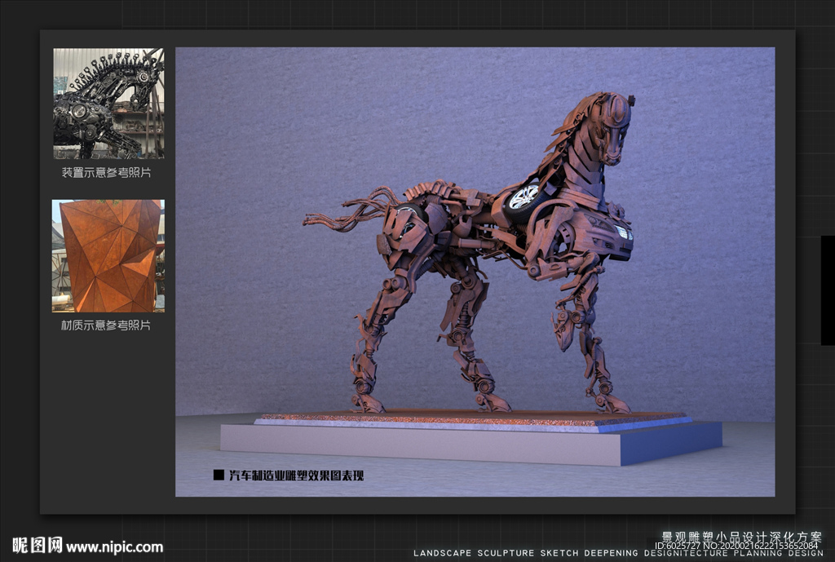Click the www.nipic.com watermark link text
835x562 pixels.
point(114,547)
